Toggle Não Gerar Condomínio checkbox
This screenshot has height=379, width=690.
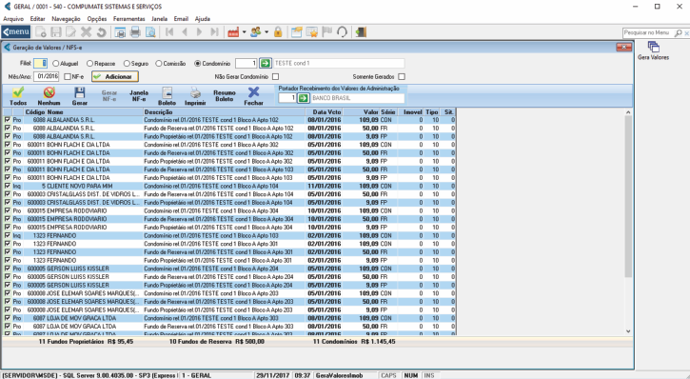275,76
